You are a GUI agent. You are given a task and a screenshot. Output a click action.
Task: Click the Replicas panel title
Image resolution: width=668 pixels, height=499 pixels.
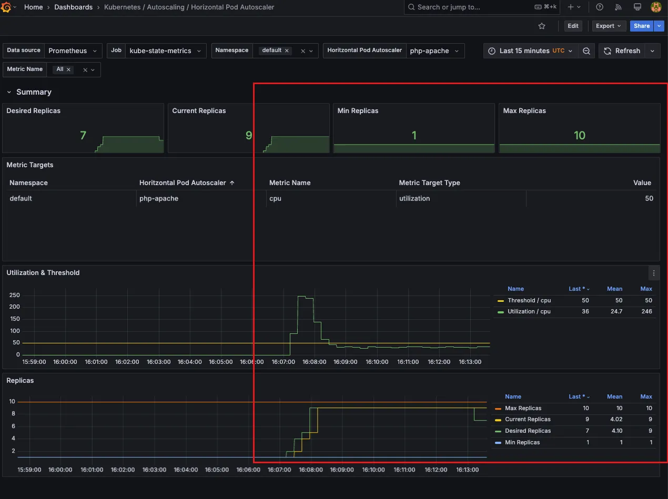point(20,381)
